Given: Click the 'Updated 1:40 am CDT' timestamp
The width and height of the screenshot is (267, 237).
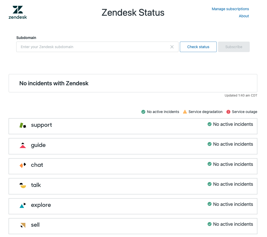Looking at the screenshot, I should click(x=241, y=95).
